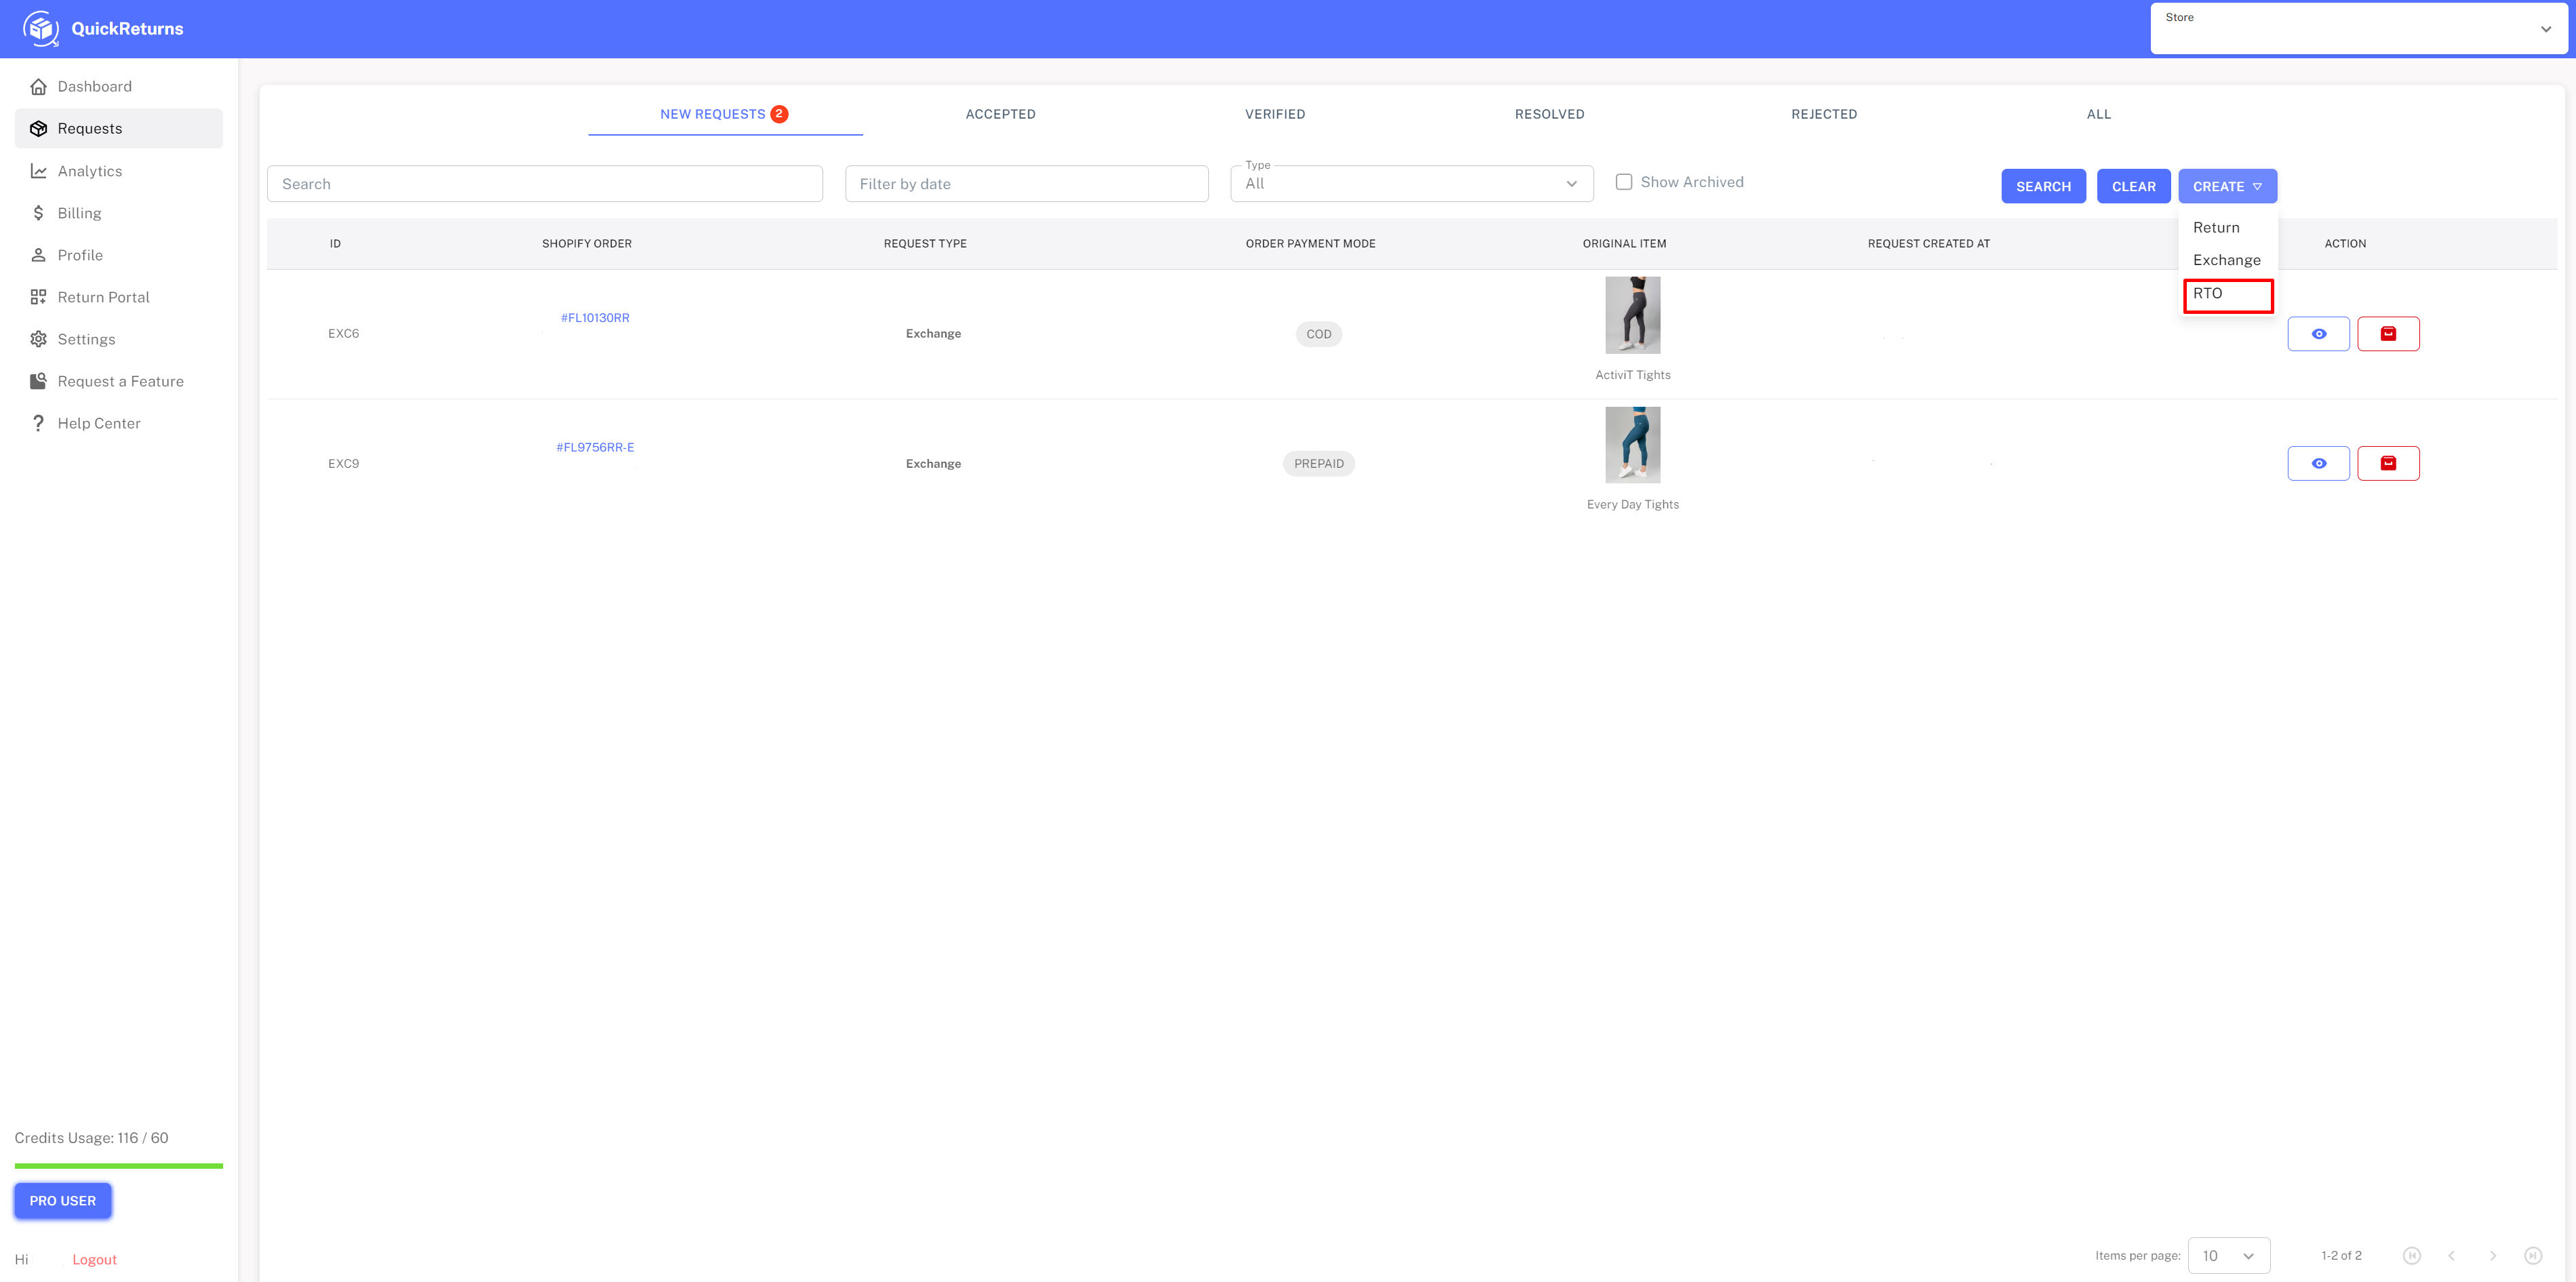Screen dimensions: 2576x1282
Task: Click the Dashboard home icon
Action: 38,87
